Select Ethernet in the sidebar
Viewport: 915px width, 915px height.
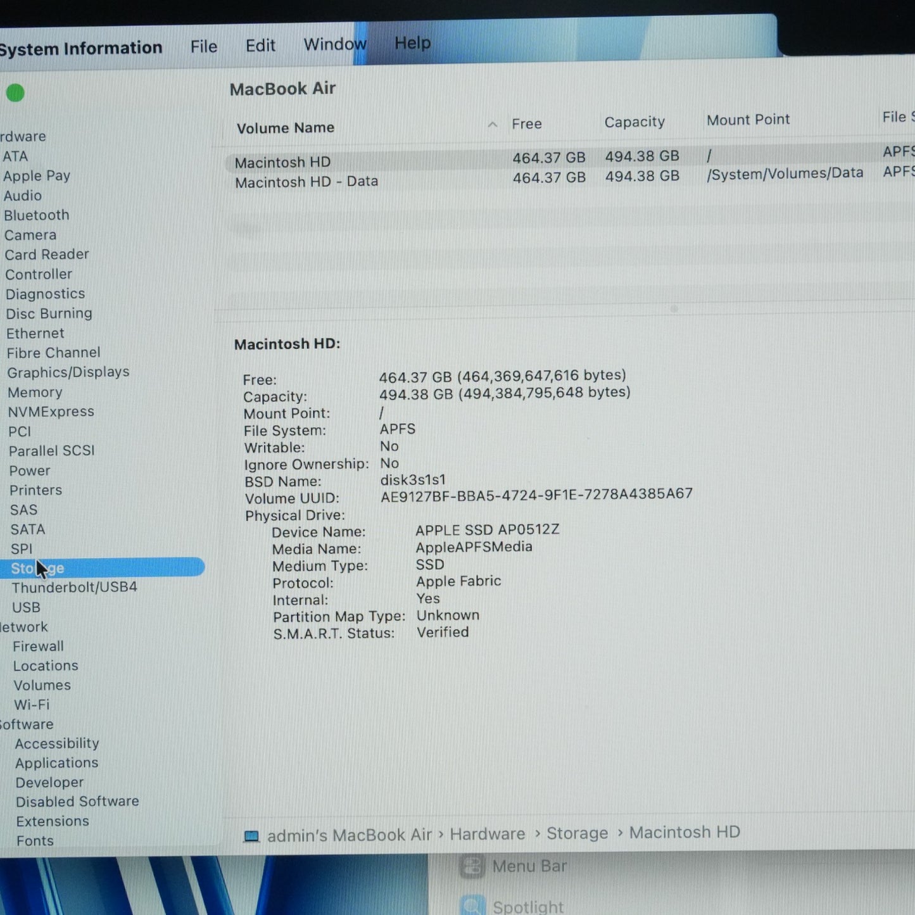(x=35, y=333)
